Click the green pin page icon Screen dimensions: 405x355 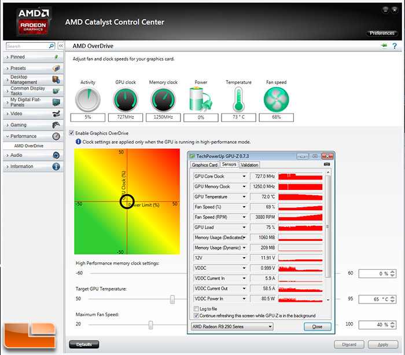pos(384,46)
